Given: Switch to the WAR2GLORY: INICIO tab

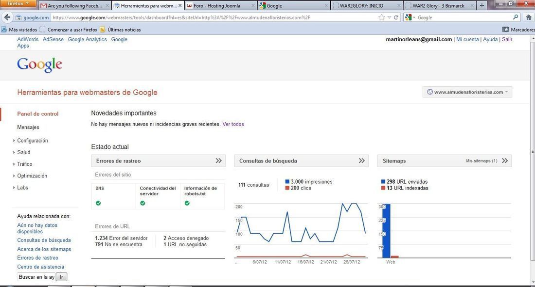Looking at the screenshot, I should (x=366, y=5).
